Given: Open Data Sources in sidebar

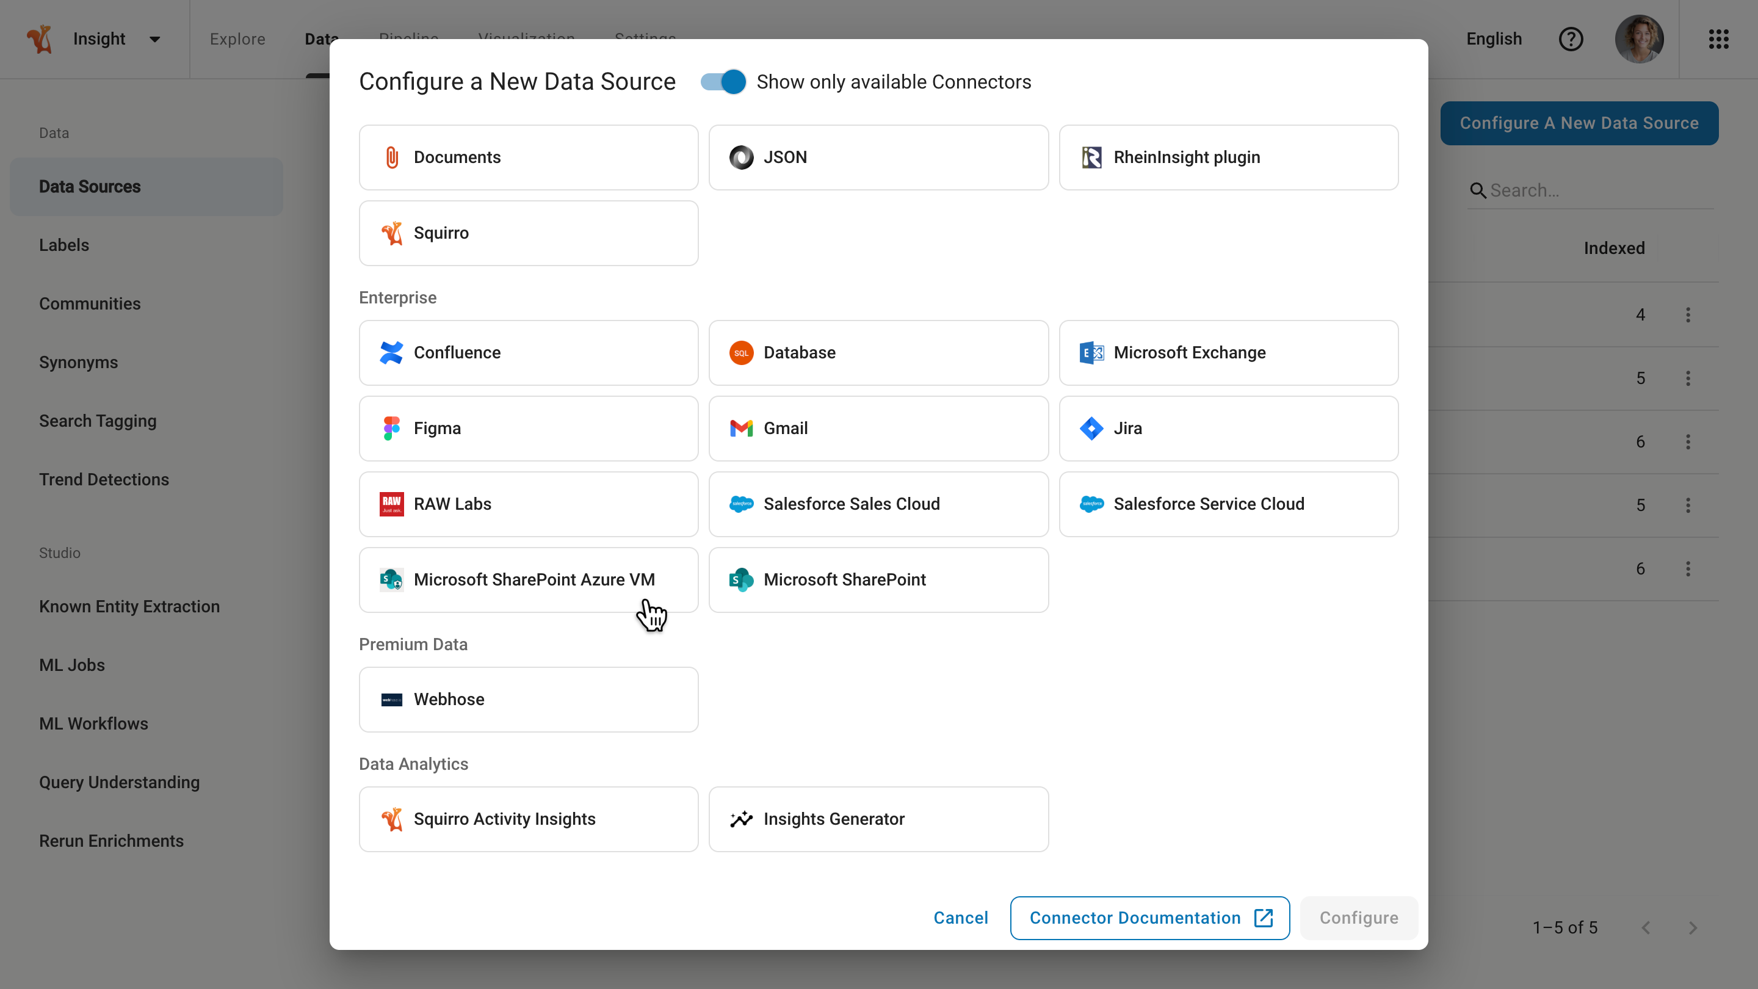Looking at the screenshot, I should click(146, 187).
